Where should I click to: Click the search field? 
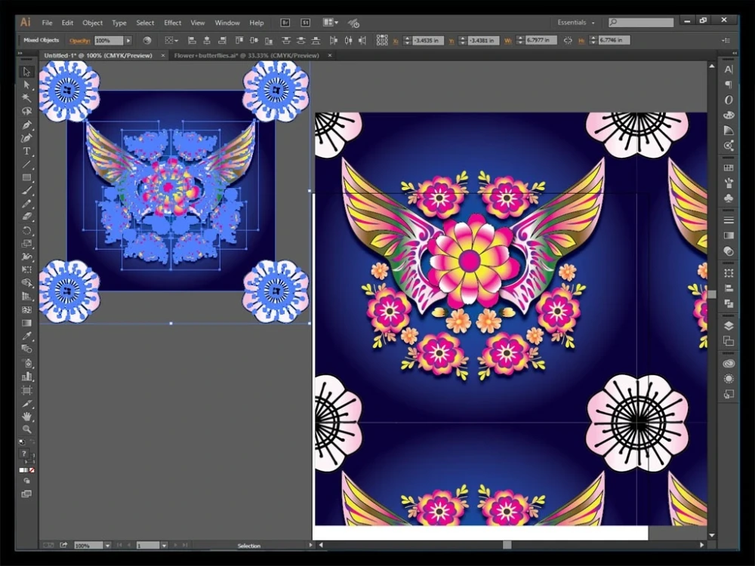click(x=641, y=23)
